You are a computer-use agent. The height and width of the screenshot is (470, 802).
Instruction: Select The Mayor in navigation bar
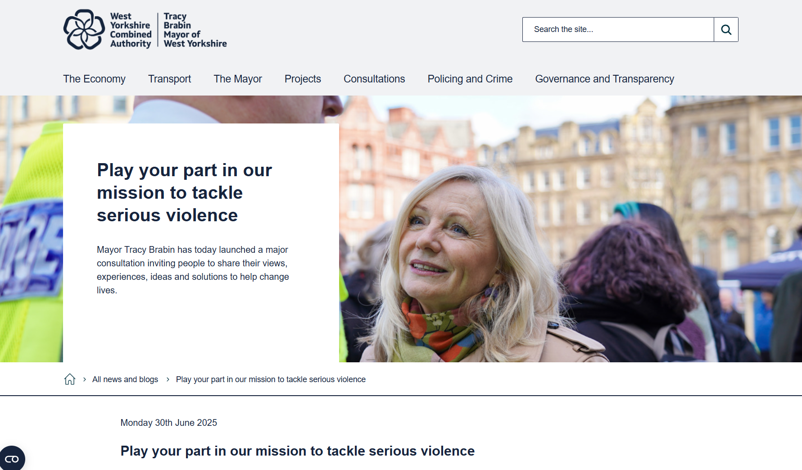[x=237, y=79]
